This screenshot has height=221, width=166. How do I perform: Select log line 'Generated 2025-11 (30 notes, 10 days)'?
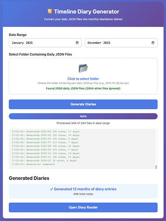click(x=46, y=157)
